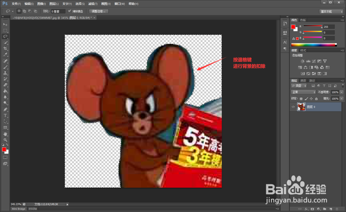Image resolution: width=346 pixels, height=212 pixels.
Task: Open blend mode 正常 dropdown
Action: click(303, 92)
